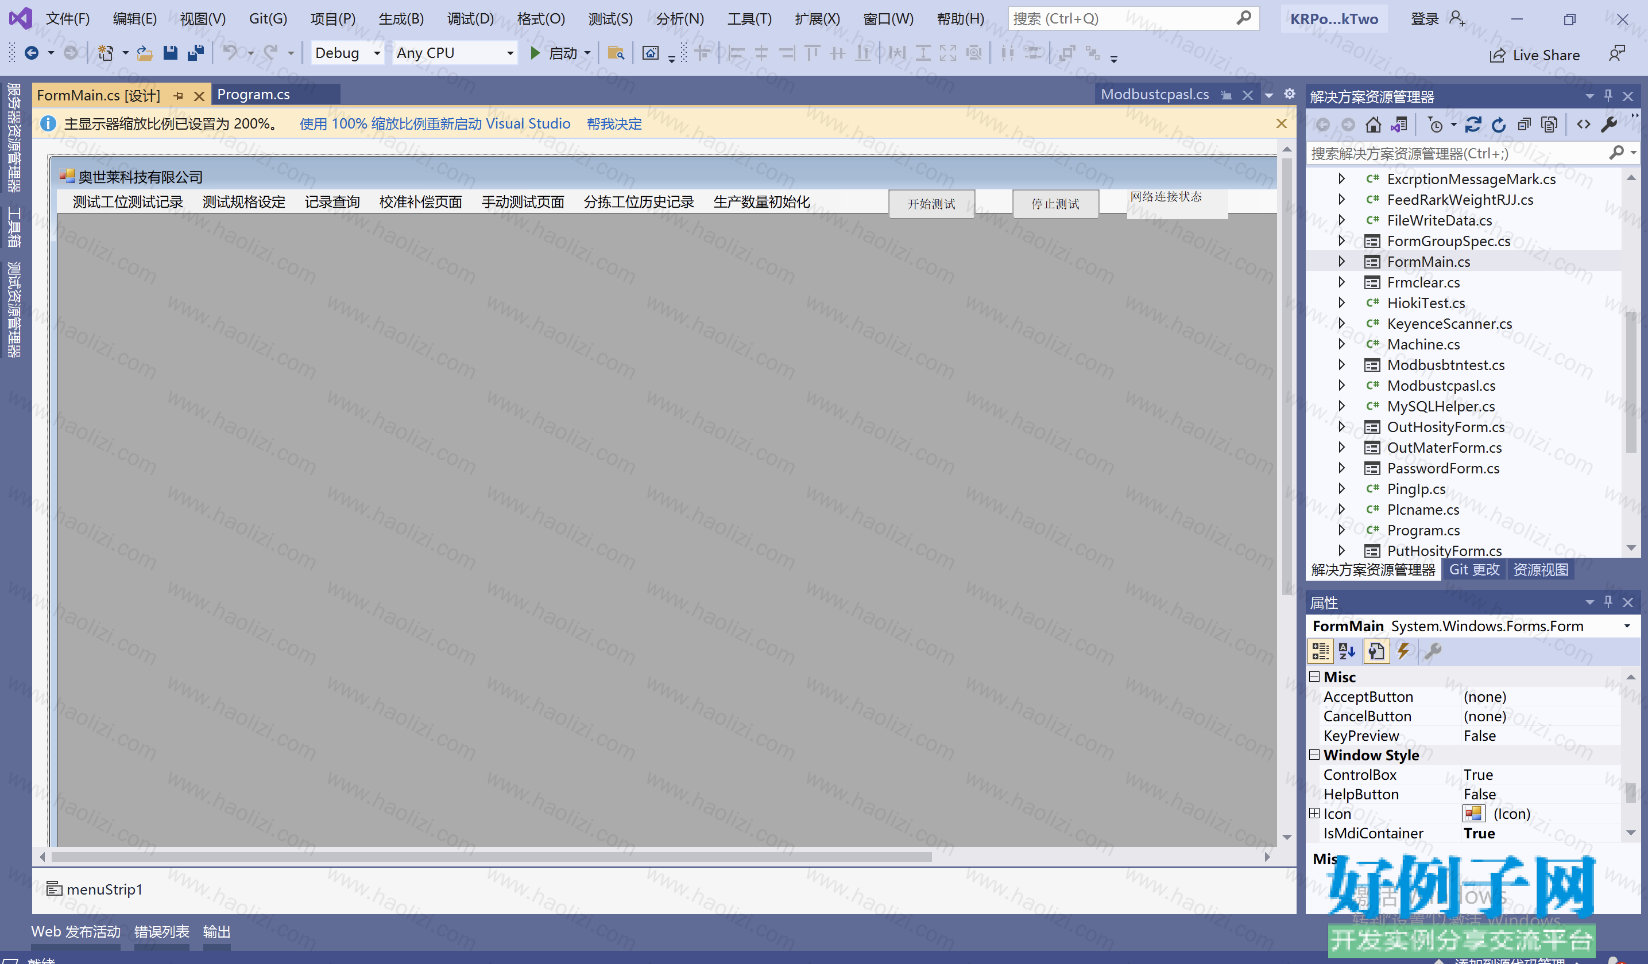Open Properties via the Solution Explorer wrench
The image size is (1648, 964).
(x=1609, y=124)
